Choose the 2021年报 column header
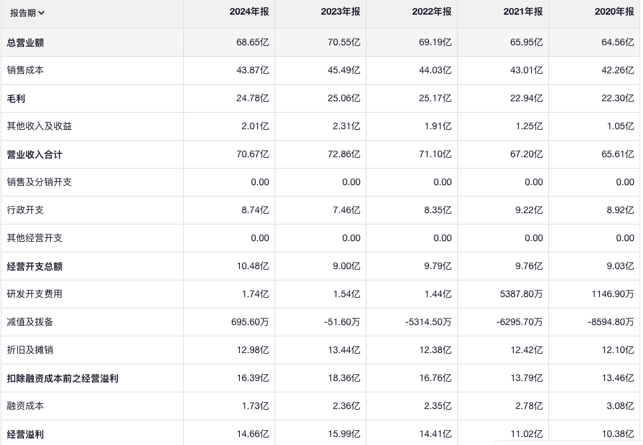 click(x=523, y=12)
